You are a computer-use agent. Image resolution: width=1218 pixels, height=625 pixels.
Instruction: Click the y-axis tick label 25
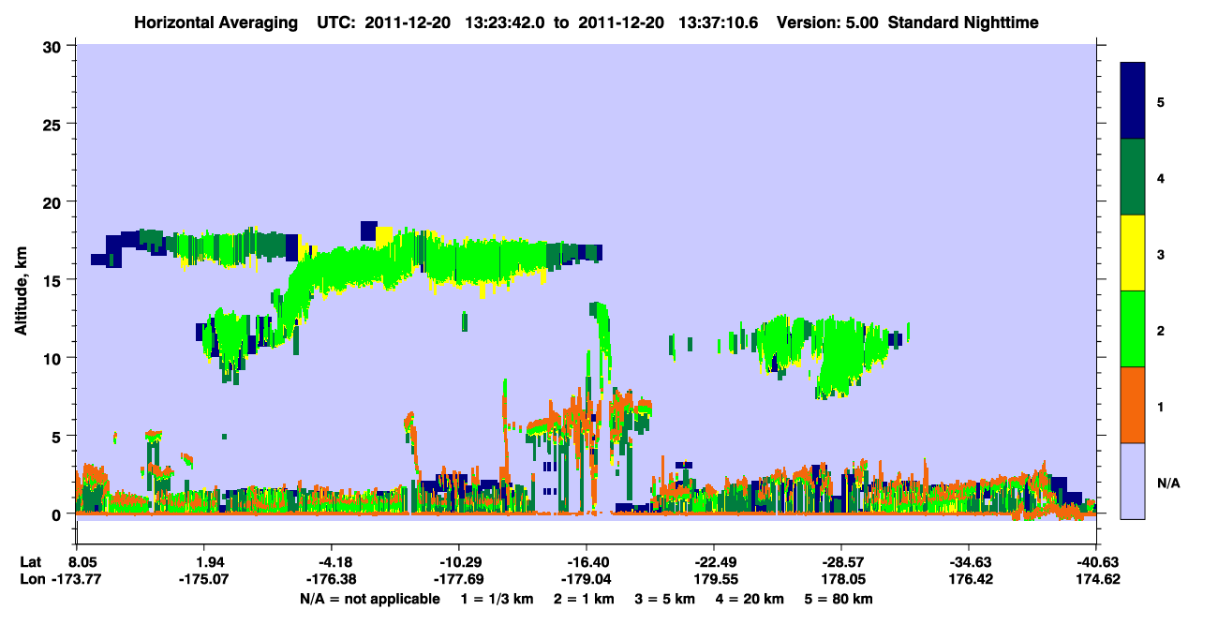pyautogui.click(x=54, y=124)
